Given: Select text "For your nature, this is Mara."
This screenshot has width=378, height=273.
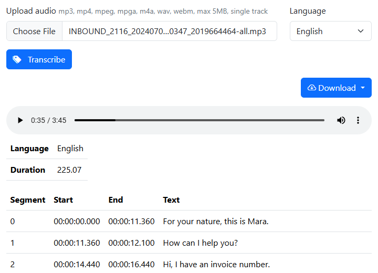Looking at the screenshot, I should 216,222.
